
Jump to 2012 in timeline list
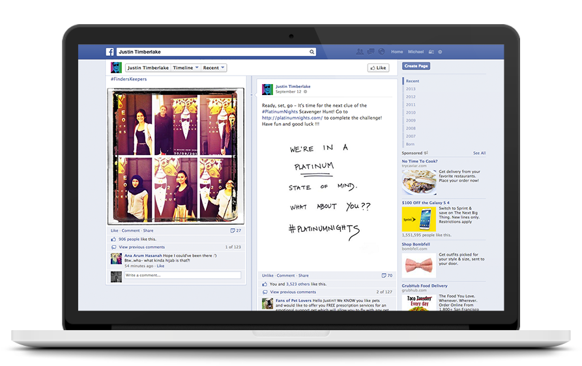(x=411, y=97)
